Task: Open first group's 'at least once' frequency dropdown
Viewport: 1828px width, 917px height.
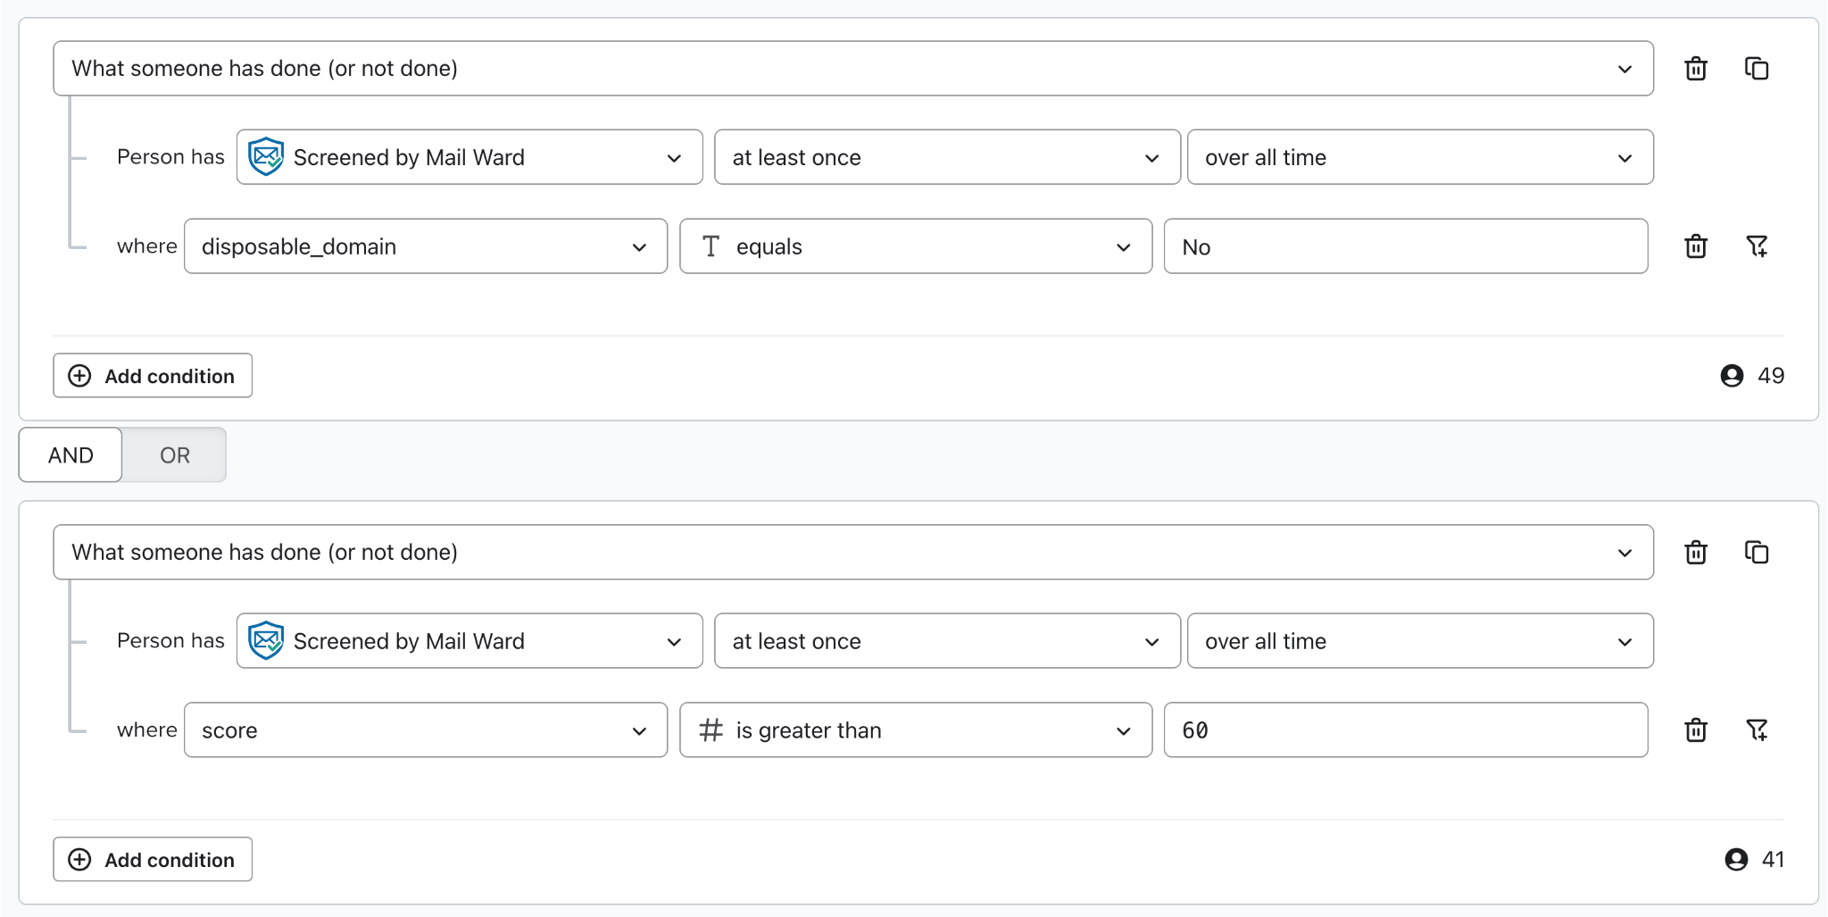Action: 947,157
